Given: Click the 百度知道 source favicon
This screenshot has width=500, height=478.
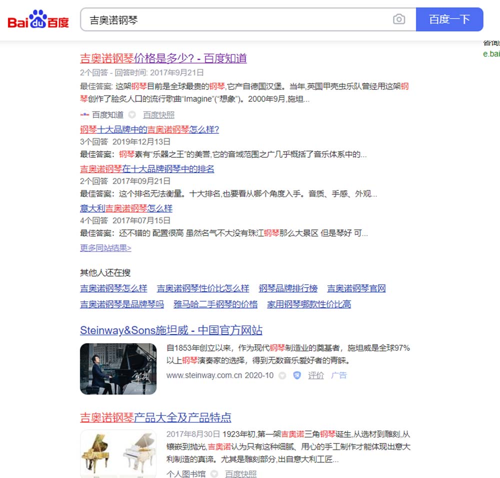Looking at the screenshot, I should tap(84, 114).
